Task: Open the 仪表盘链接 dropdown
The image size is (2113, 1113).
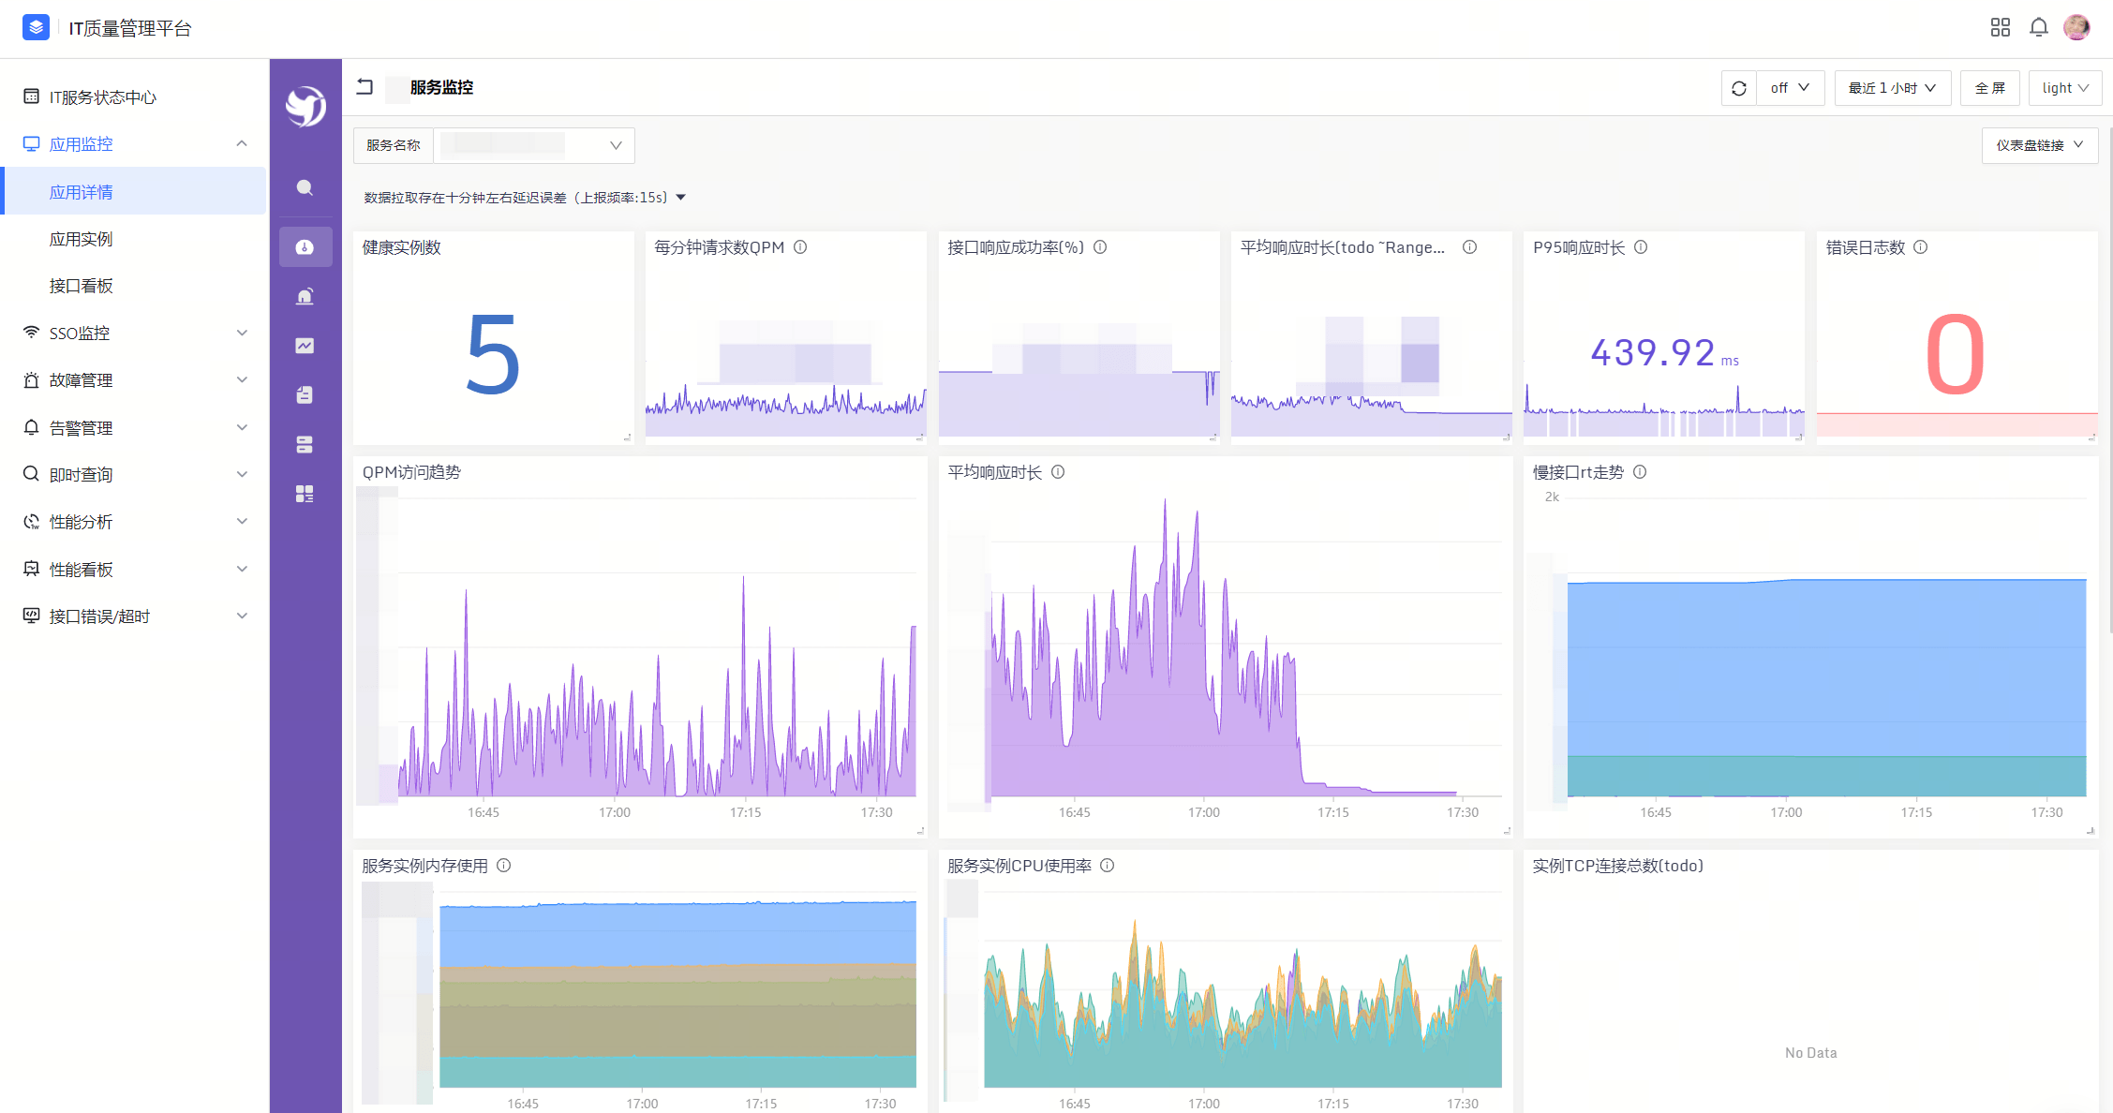Action: 2040,145
